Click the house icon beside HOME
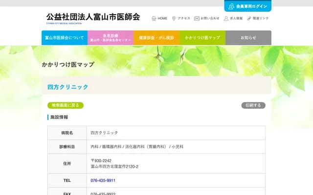 tap(154, 19)
